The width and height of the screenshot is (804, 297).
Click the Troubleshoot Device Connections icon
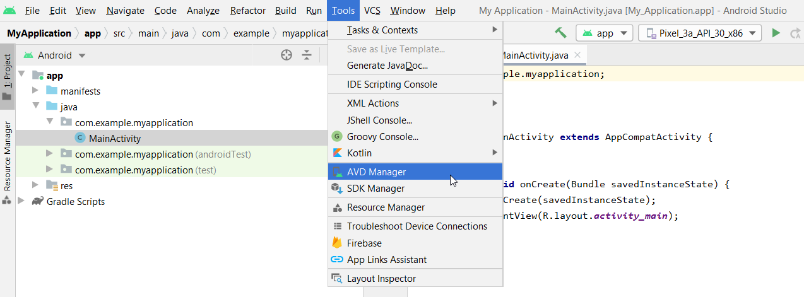coord(336,226)
